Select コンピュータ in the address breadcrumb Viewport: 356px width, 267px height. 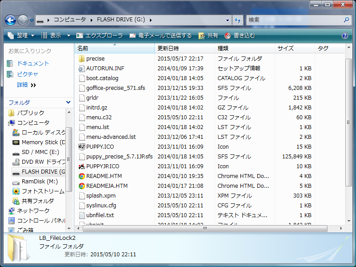coord(70,20)
